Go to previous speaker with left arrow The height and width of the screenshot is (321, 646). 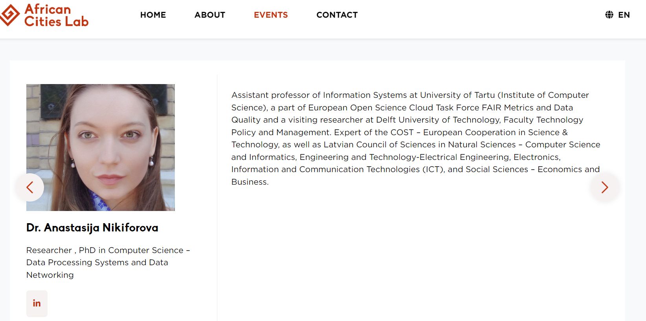coord(30,187)
